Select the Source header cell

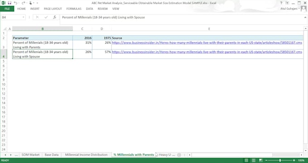(x=207, y=38)
